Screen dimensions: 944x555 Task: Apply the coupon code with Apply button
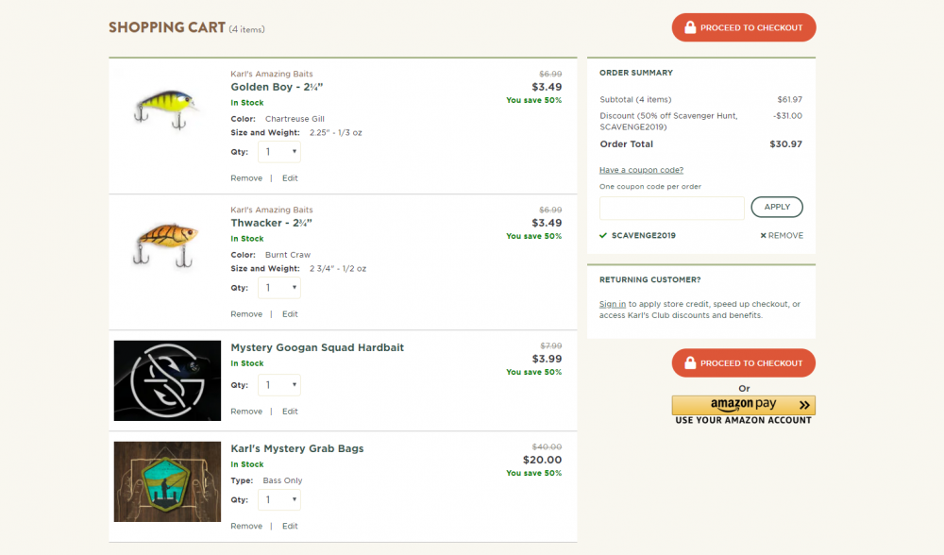coord(777,207)
